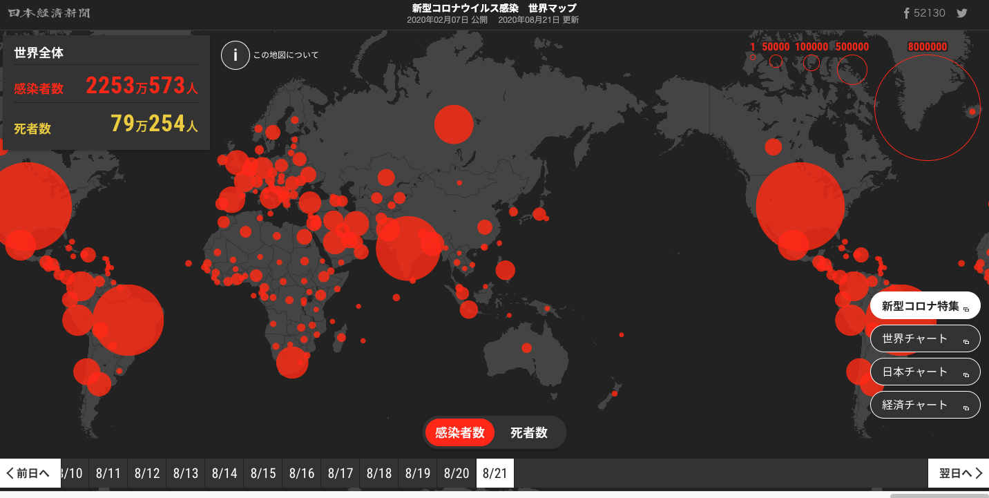Switch map to 死者数 (deaths) view
This screenshot has width=989, height=498.
click(528, 433)
